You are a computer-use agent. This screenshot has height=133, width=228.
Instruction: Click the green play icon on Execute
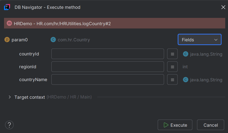pyautogui.click(x=166, y=125)
